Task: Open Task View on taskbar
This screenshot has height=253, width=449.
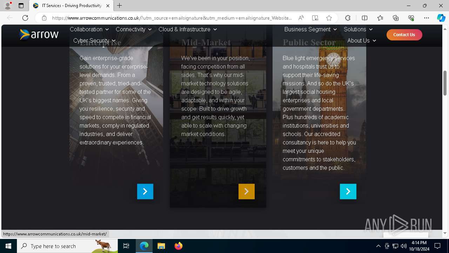Action: pyautogui.click(x=126, y=246)
